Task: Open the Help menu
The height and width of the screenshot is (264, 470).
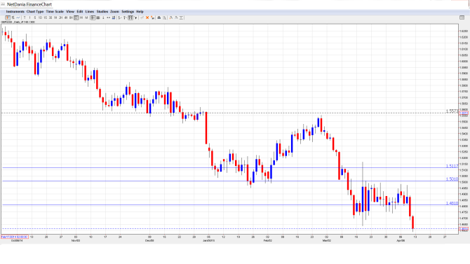Action: click(x=140, y=12)
